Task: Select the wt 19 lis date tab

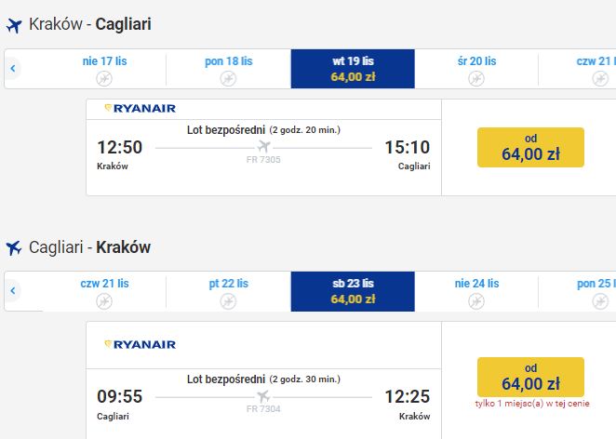Action: (353, 69)
